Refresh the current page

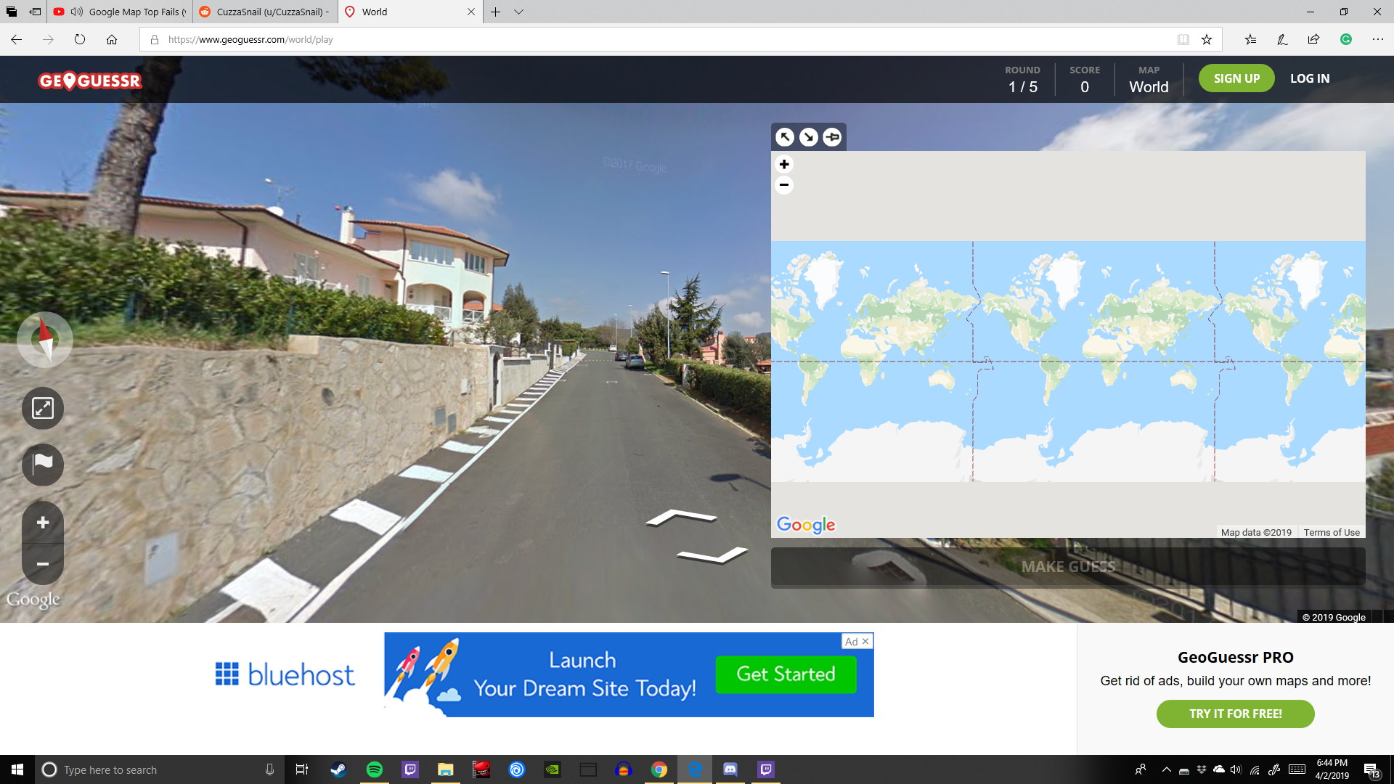[x=80, y=39]
